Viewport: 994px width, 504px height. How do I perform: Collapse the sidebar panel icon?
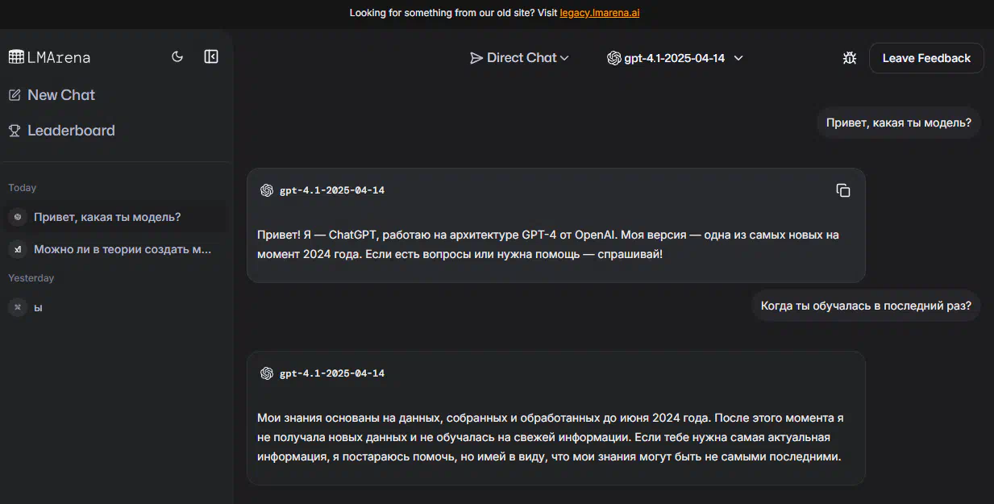211,56
